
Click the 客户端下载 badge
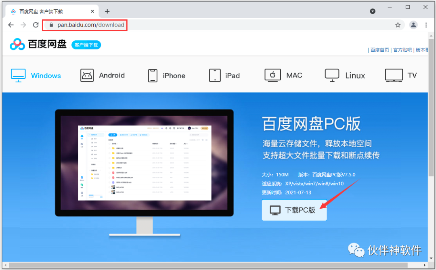pyautogui.click(x=86, y=45)
